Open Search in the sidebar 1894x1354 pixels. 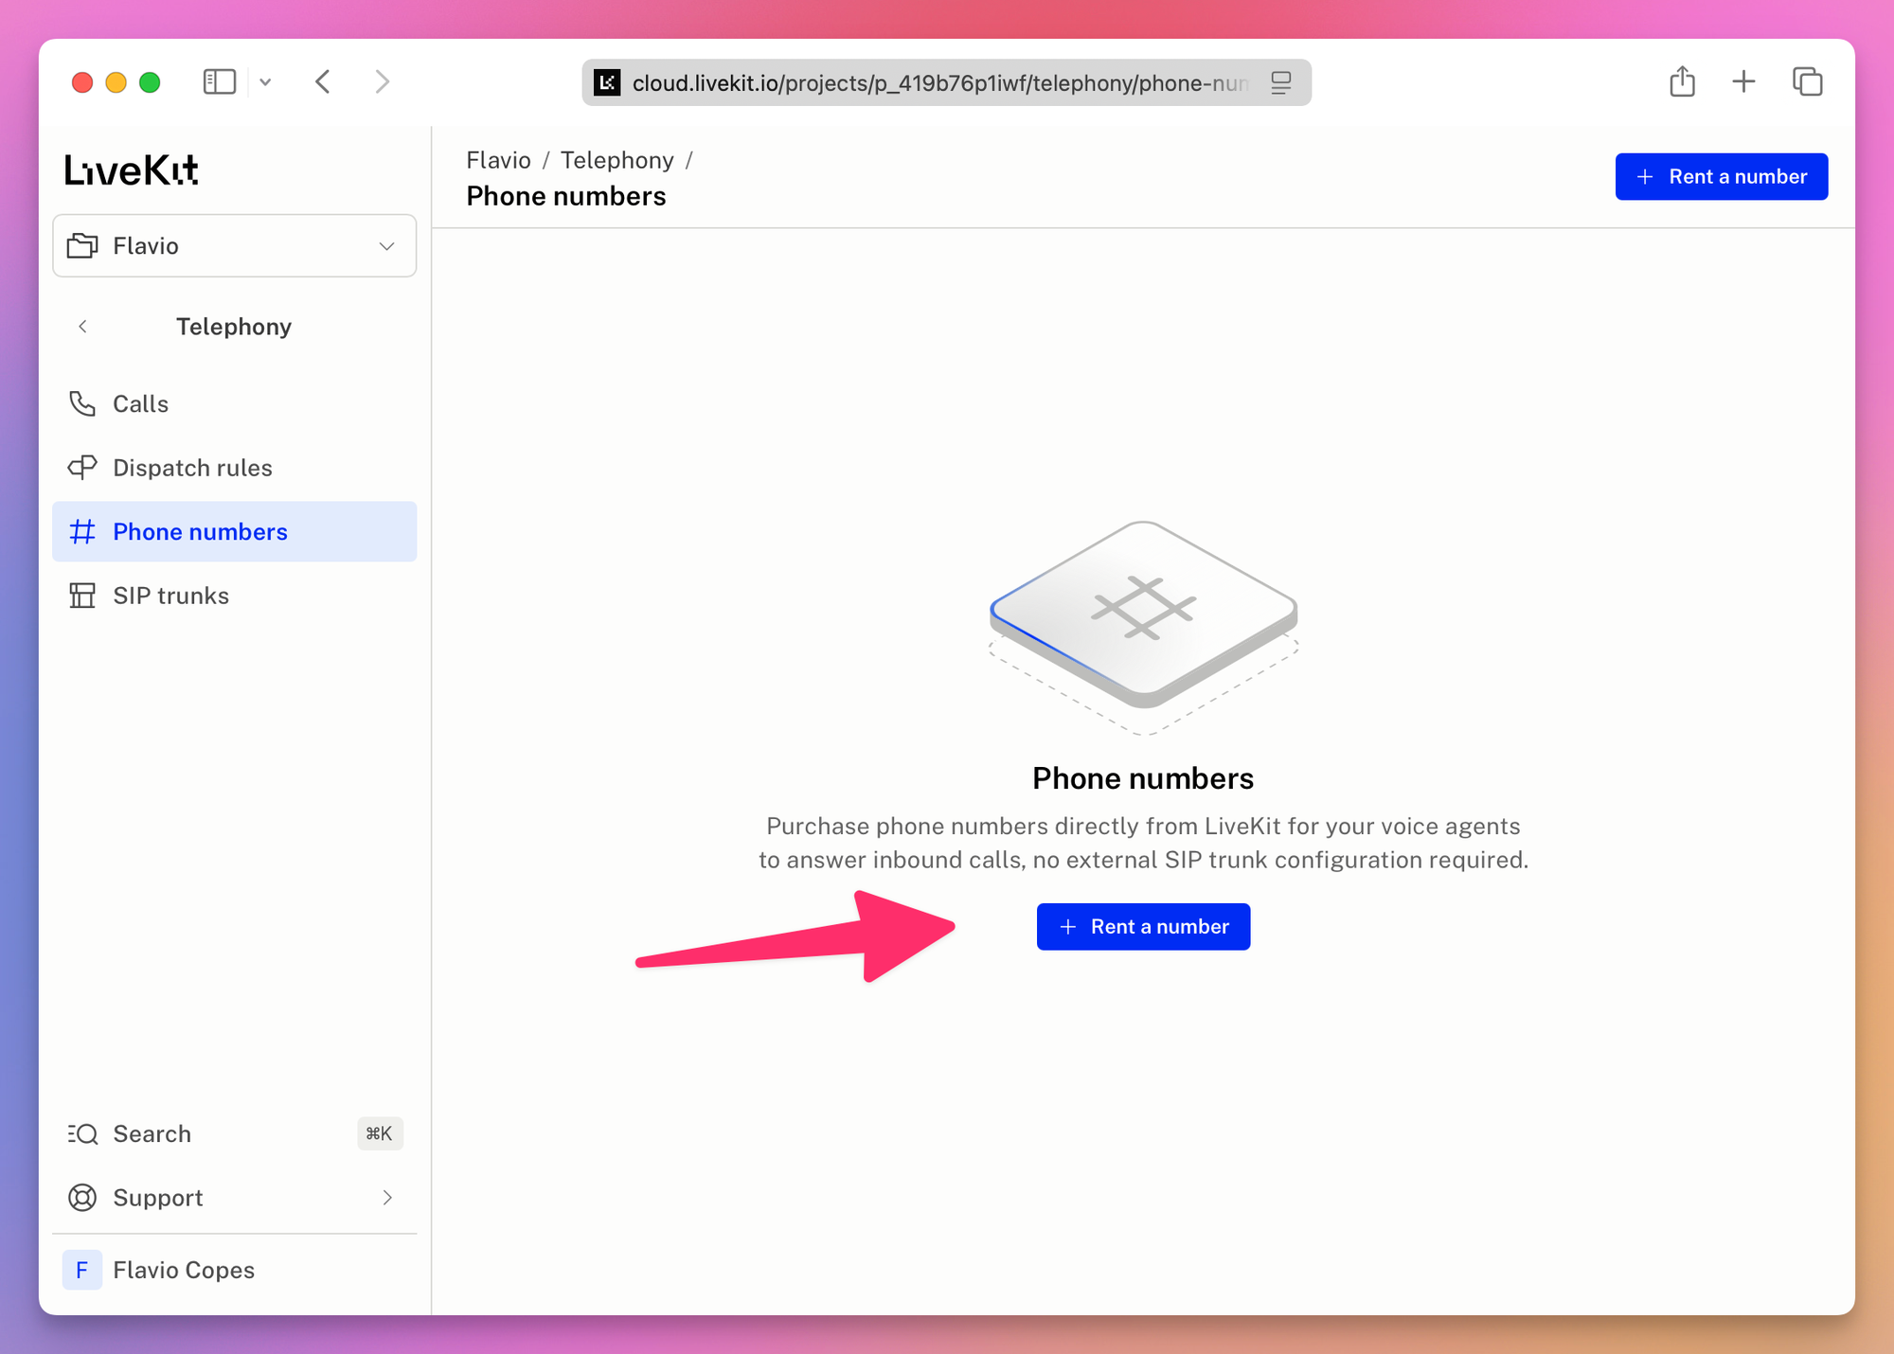(x=234, y=1133)
